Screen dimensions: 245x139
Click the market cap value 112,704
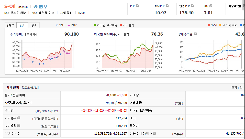(121, 118)
